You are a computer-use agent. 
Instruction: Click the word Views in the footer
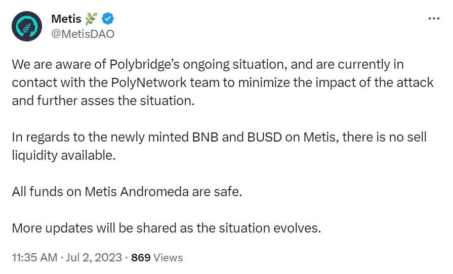168,257
